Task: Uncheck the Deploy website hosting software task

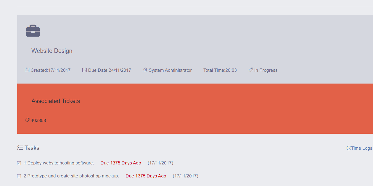Action: (19, 163)
